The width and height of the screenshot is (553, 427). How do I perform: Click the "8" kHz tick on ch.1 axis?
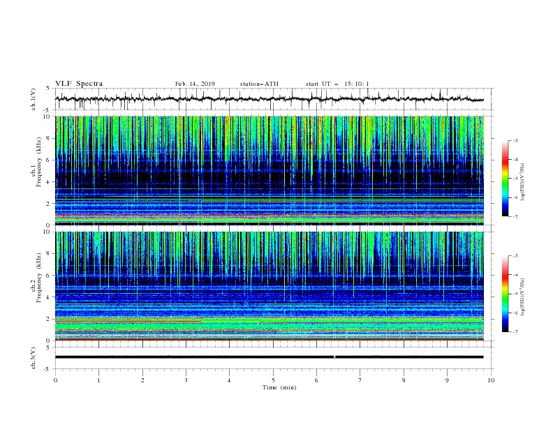click(x=49, y=138)
